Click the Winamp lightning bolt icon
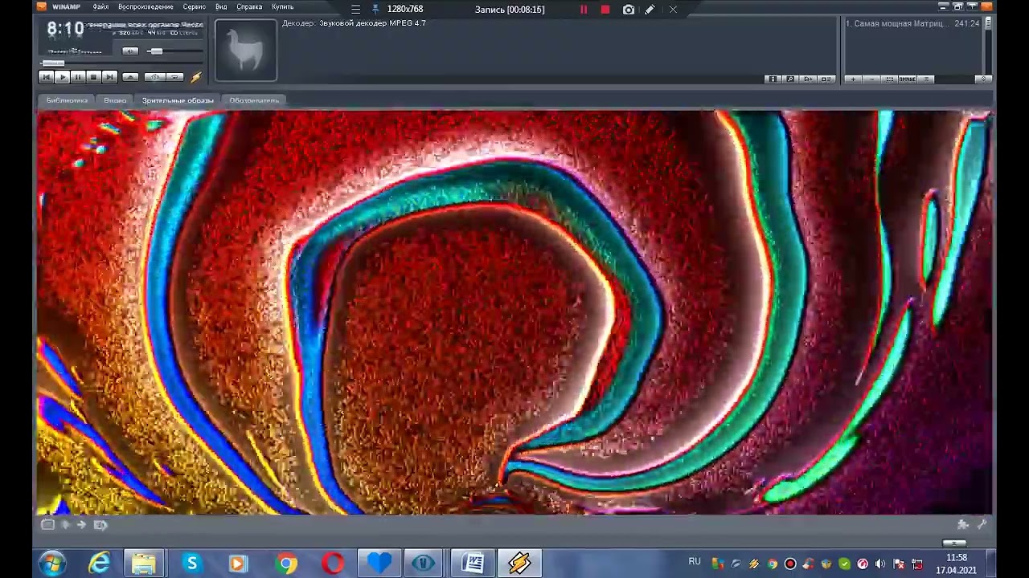Image resolution: width=1029 pixels, height=578 pixels. [196, 77]
